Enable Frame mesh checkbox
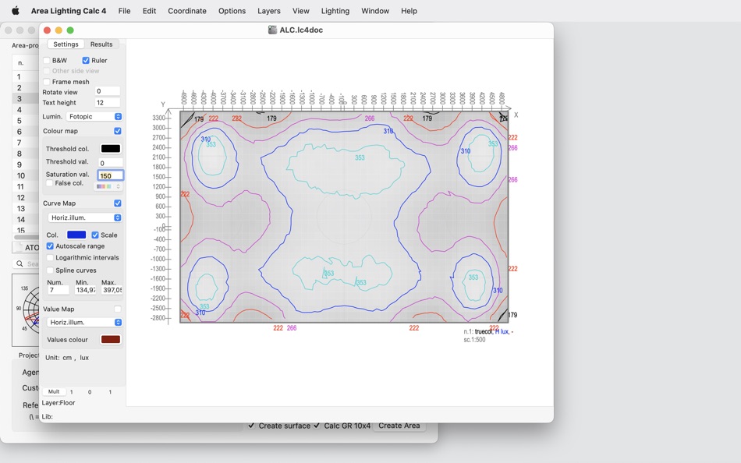This screenshot has width=741, height=463. coord(46,82)
